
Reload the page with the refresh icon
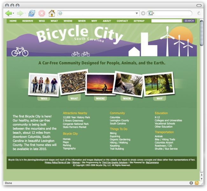click(x=32, y=13)
